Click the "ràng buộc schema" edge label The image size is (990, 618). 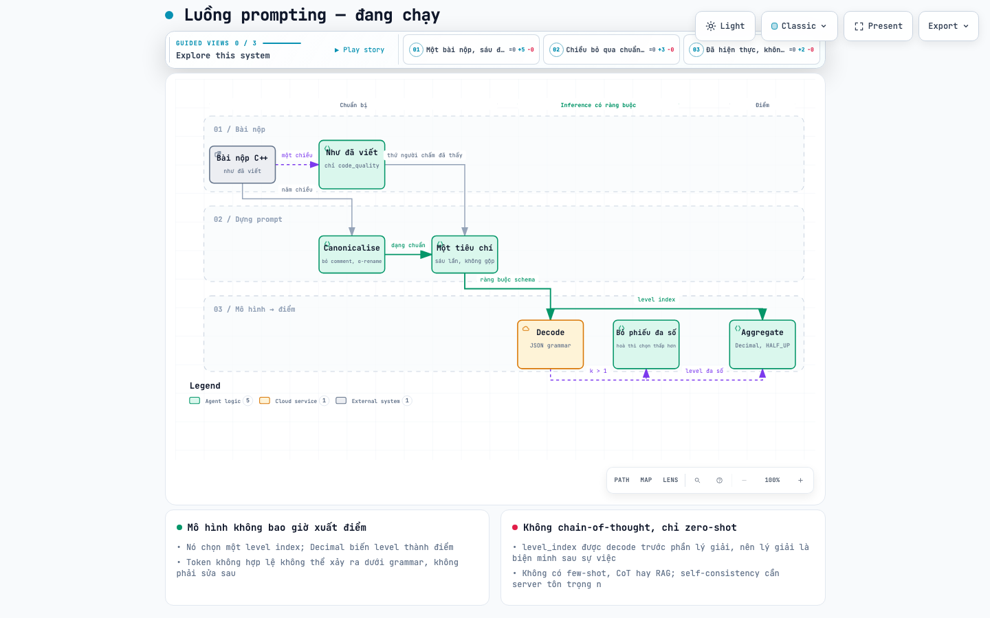click(507, 280)
